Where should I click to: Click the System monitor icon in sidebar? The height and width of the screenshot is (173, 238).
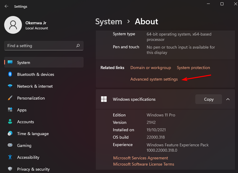10,63
